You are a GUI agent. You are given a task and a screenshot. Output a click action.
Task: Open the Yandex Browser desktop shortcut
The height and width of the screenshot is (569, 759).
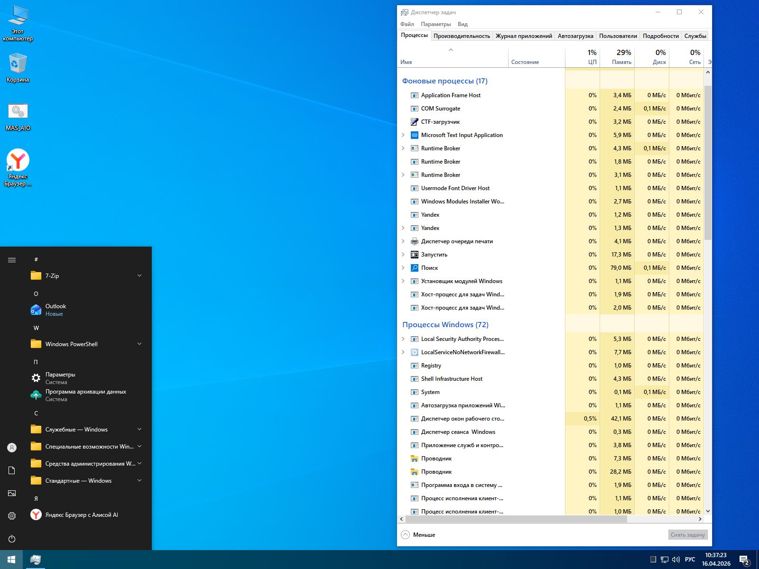(x=18, y=162)
